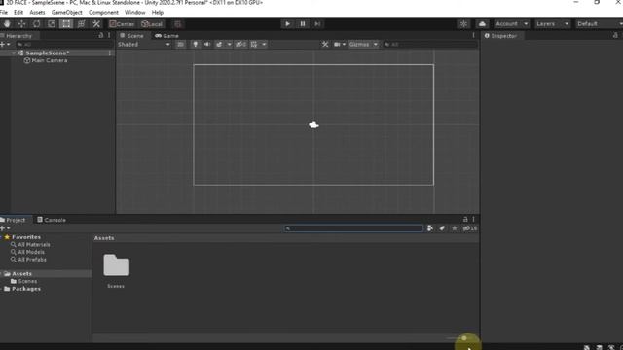
Task: Open the GameObject menu
Action: [x=67, y=13]
